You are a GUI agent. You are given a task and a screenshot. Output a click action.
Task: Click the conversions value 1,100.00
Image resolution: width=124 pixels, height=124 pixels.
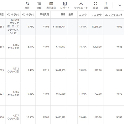pos(97,47)
